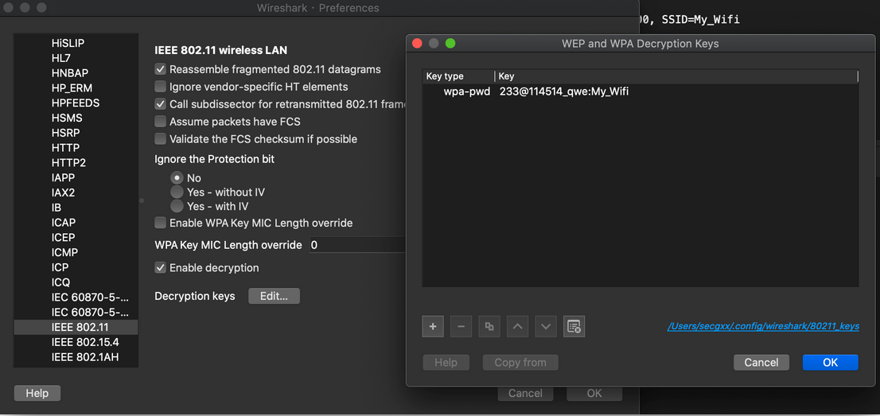Select ICMP in the protocol list
Viewport: 880px width, 416px height.
pyautogui.click(x=64, y=253)
